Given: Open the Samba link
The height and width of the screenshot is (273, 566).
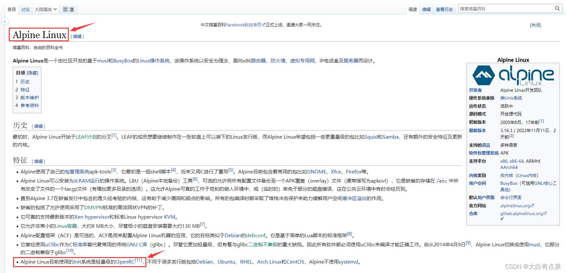Looking at the screenshot, I should [391, 137].
